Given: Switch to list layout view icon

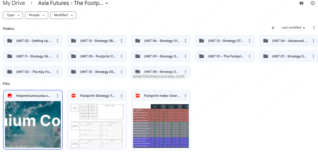Looking at the screenshot, I should click(301, 3).
